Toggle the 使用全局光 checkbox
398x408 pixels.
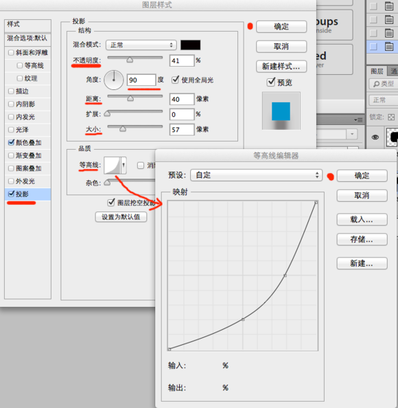[x=175, y=80]
